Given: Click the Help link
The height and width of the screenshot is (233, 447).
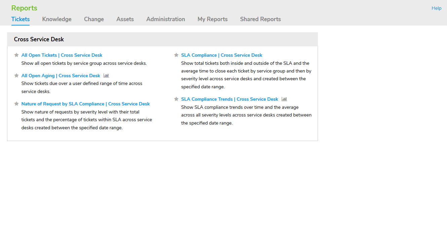Looking at the screenshot, I should [436, 8].
